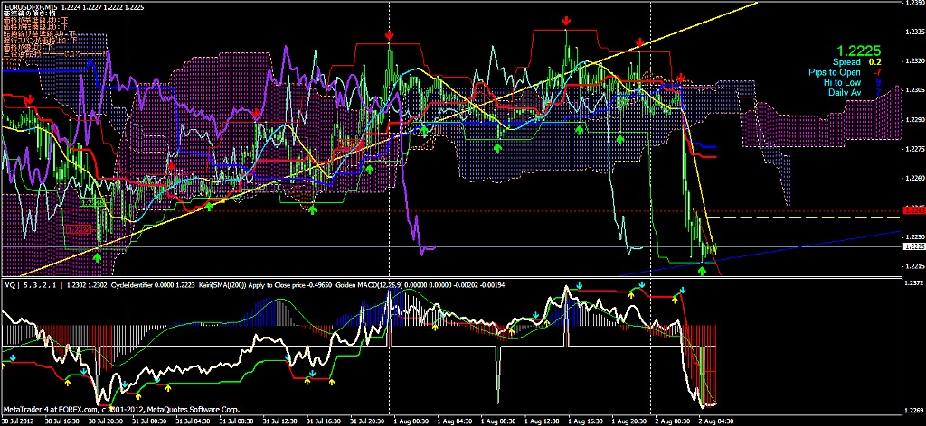Screen dimensions: 926x426
Task: Click the 30 Jul 2012 date label
Action: (19, 421)
